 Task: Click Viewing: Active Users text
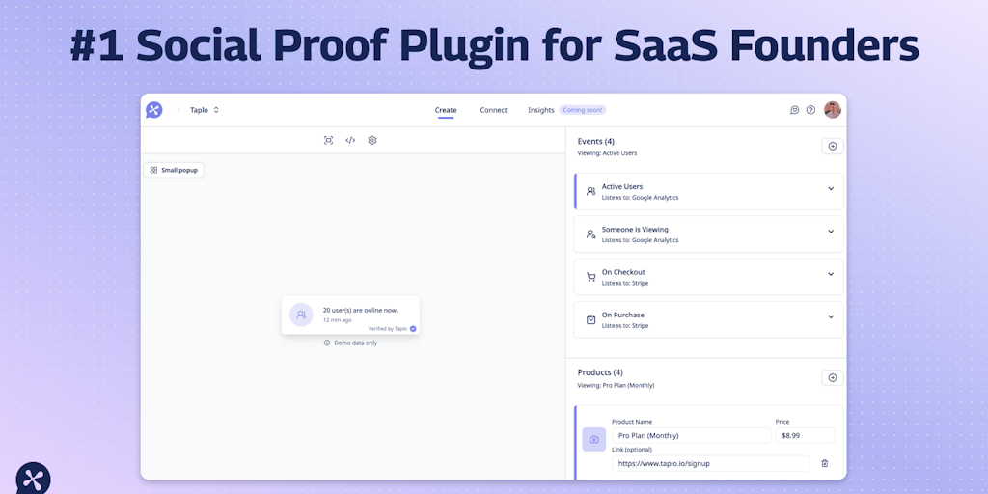click(x=608, y=153)
